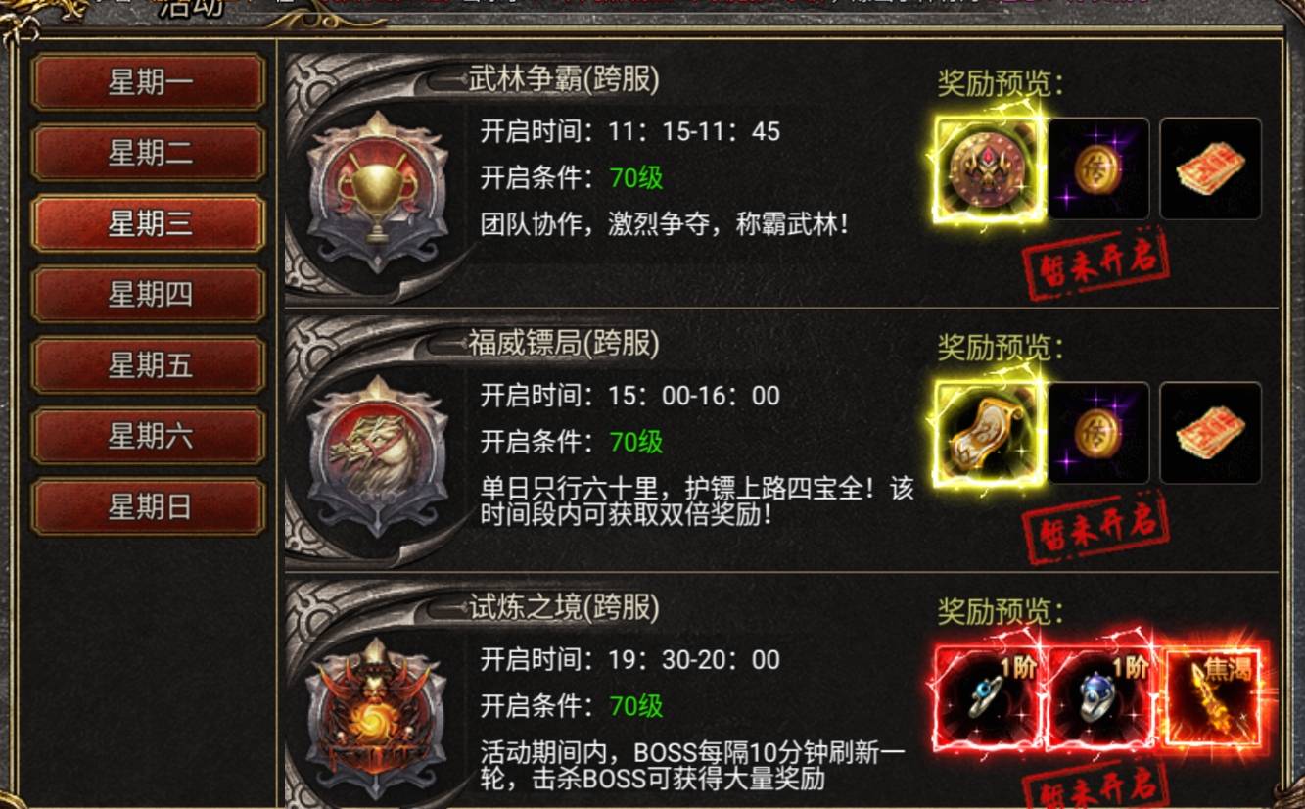View the gold coin reward in 武林争霸
1305x809 pixels.
point(1098,168)
